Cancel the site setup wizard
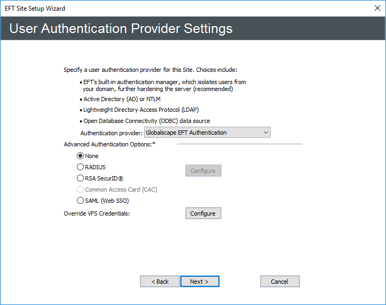 280,282
